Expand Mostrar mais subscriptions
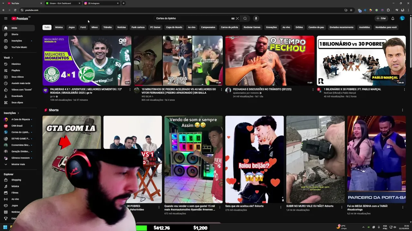 (x=18, y=164)
